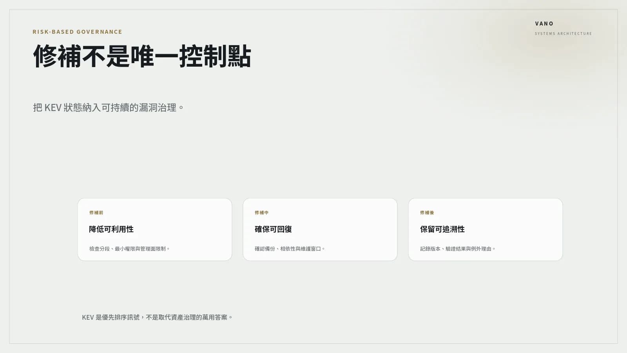Click the text 記錄版本、驗證結果與例外理由
Screen dimensions: 627x353
tap(457, 249)
